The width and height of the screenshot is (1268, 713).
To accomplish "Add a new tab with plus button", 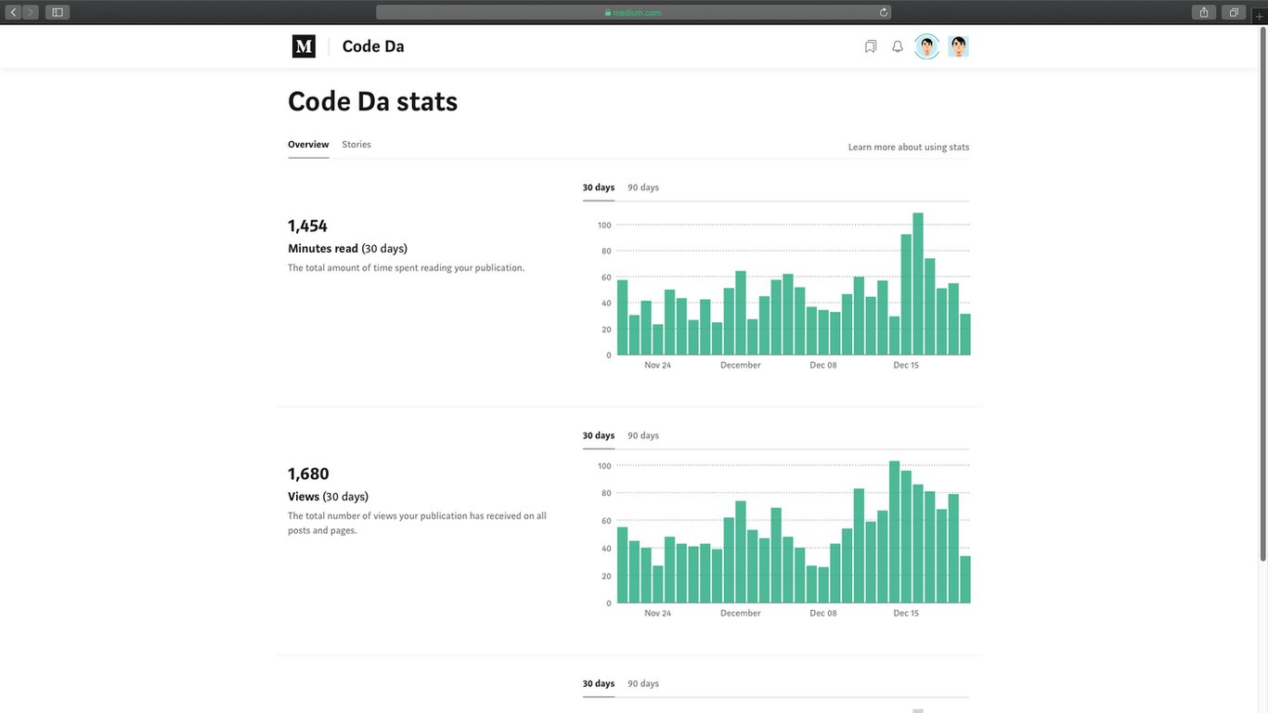I will point(1259,16).
